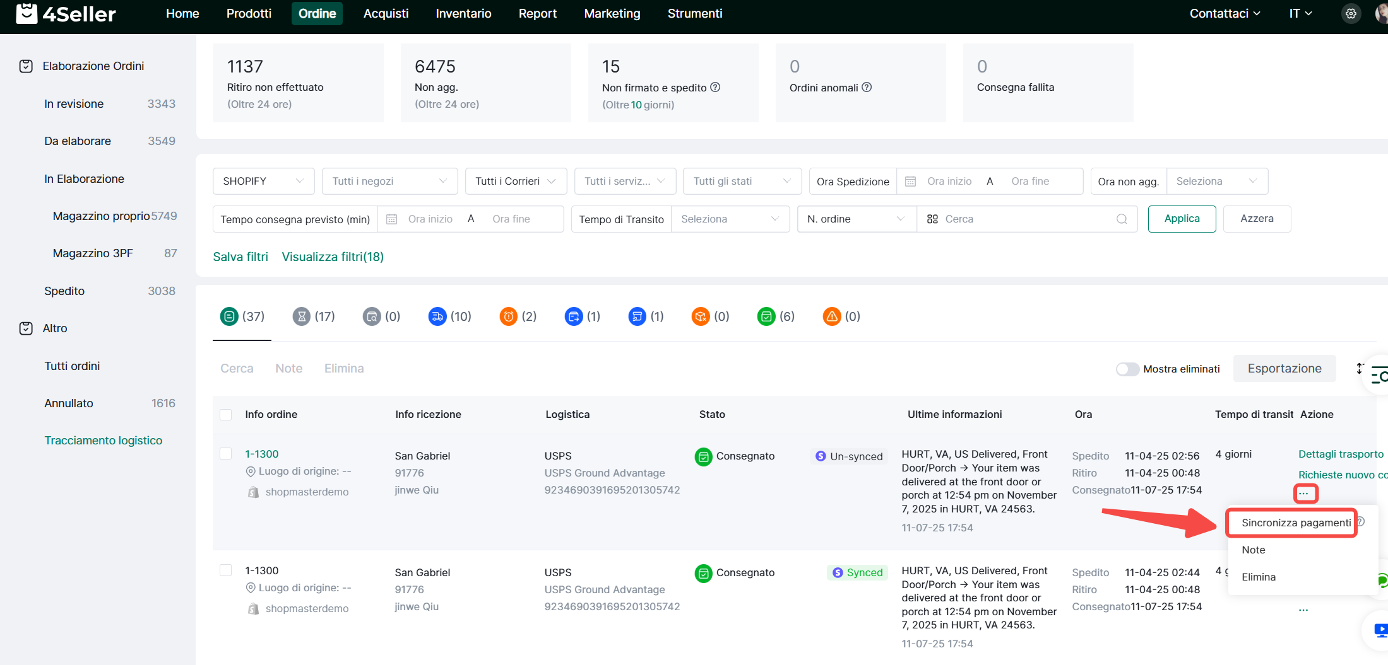Open the Tutti gli stati dropdown
Image resolution: width=1388 pixels, height=665 pixels.
click(742, 182)
